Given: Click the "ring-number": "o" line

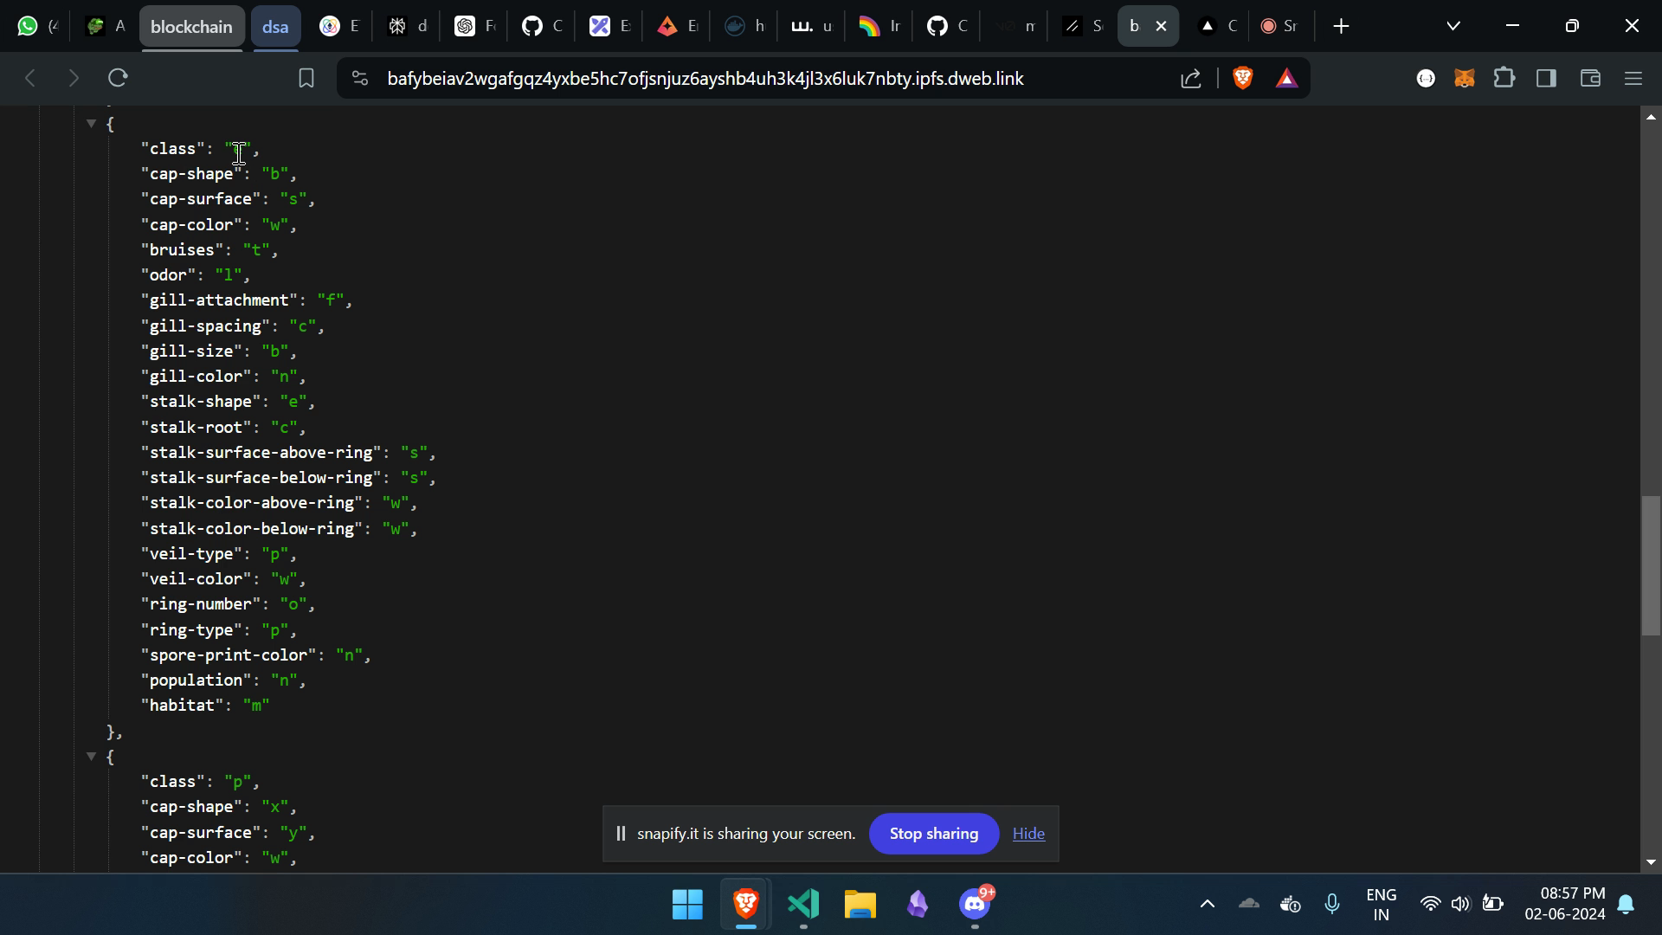Looking at the screenshot, I should [229, 604].
